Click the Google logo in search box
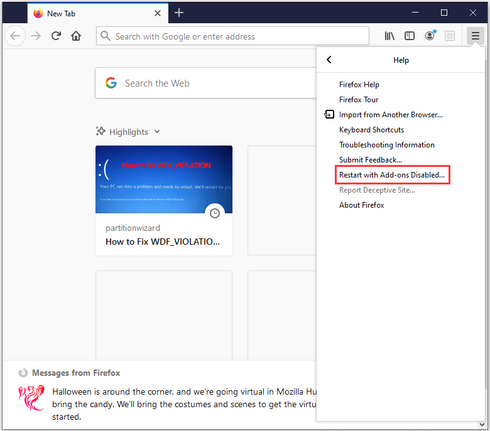This screenshot has width=490, height=431. click(111, 83)
